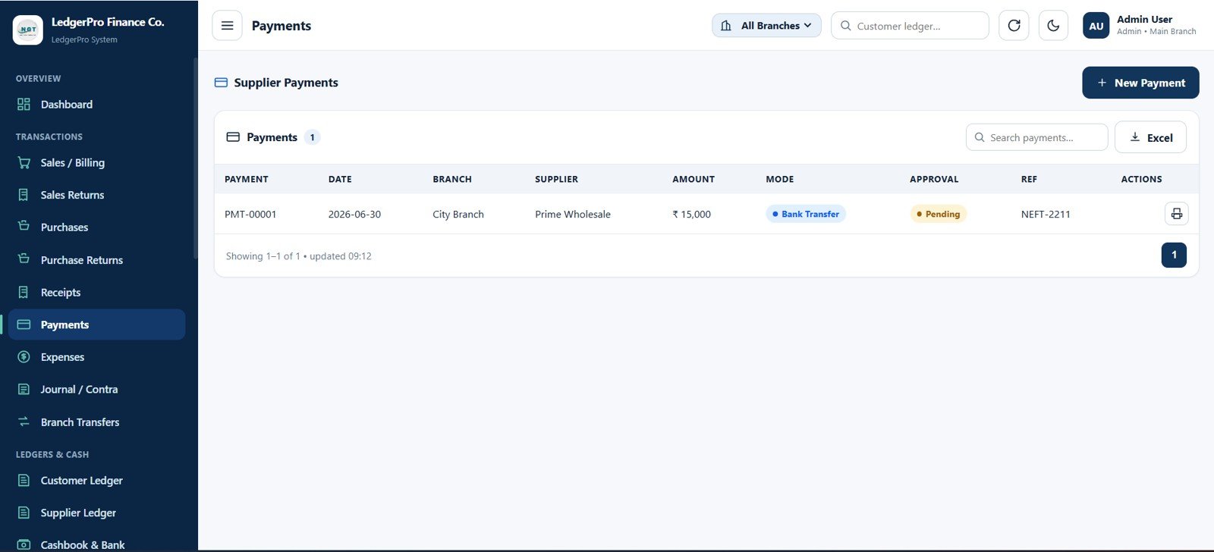The width and height of the screenshot is (1214, 552).
Task: Toggle the sidebar with hamburger menu icon
Action: (x=227, y=26)
